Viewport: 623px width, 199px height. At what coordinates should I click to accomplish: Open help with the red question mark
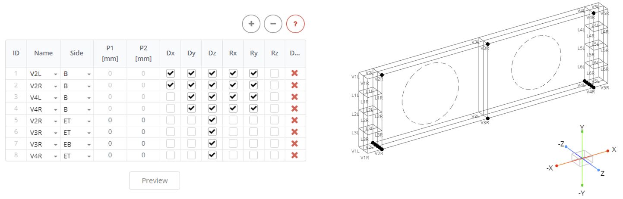tap(295, 24)
